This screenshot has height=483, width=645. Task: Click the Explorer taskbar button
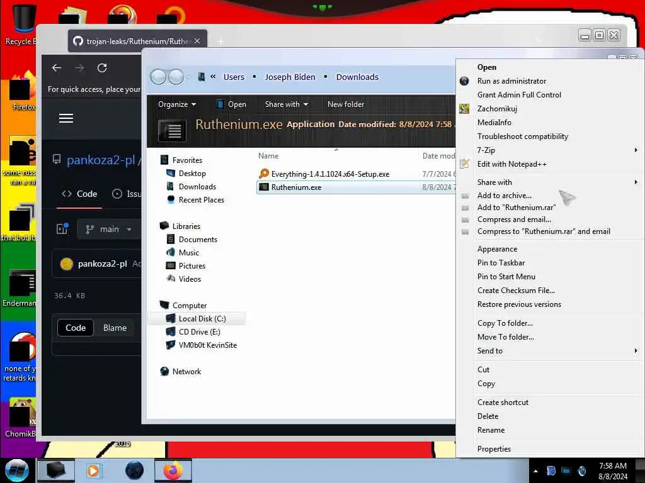56,470
